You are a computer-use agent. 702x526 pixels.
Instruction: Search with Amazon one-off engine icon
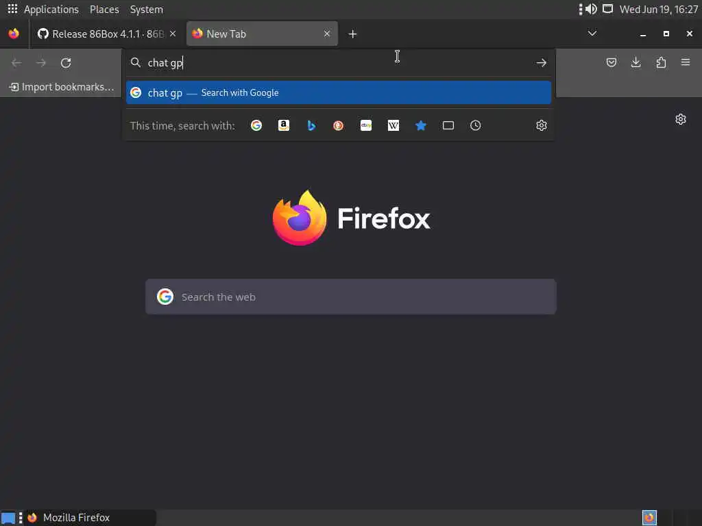(x=284, y=126)
